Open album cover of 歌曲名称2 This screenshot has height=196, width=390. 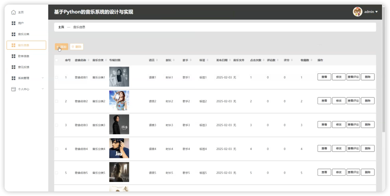coord(119,100)
